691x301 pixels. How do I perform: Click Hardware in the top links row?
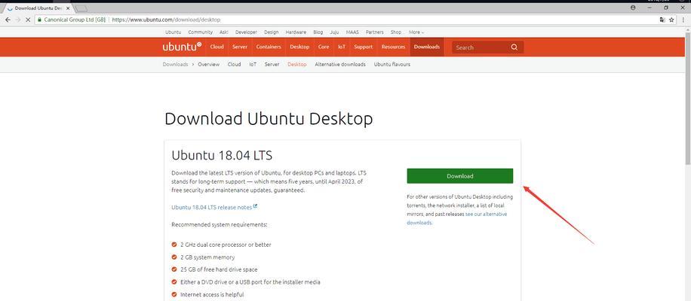click(296, 32)
